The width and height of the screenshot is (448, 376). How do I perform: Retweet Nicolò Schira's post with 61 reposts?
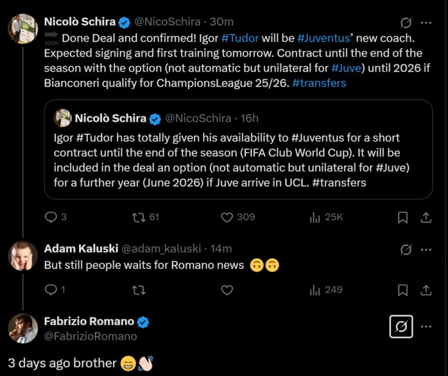139,217
